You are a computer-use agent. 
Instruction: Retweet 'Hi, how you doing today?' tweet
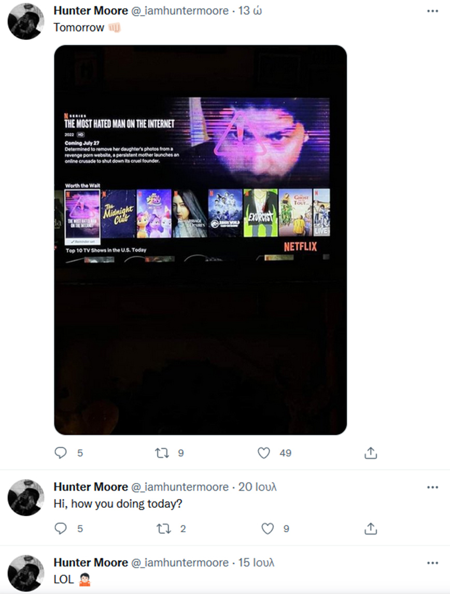pos(163,529)
